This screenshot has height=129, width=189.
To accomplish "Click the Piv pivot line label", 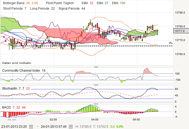I will 171,43.
